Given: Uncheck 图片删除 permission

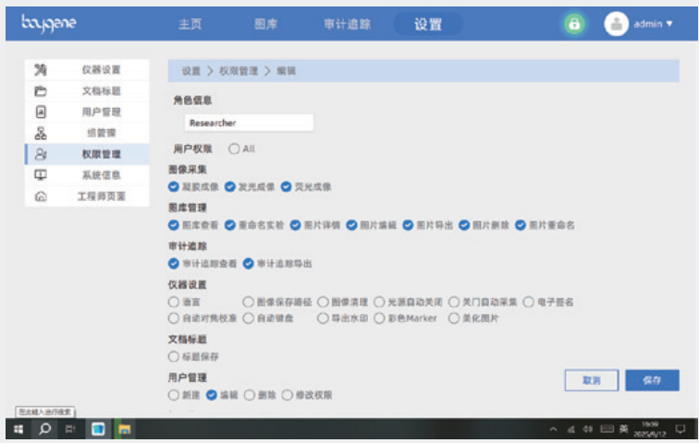Looking at the screenshot, I should pos(464,225).
